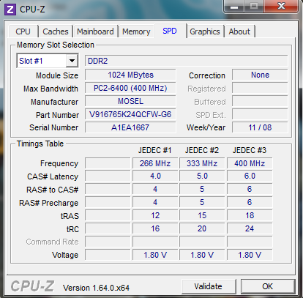Click the JEDEC #3 column header

(x=250, y=150)
